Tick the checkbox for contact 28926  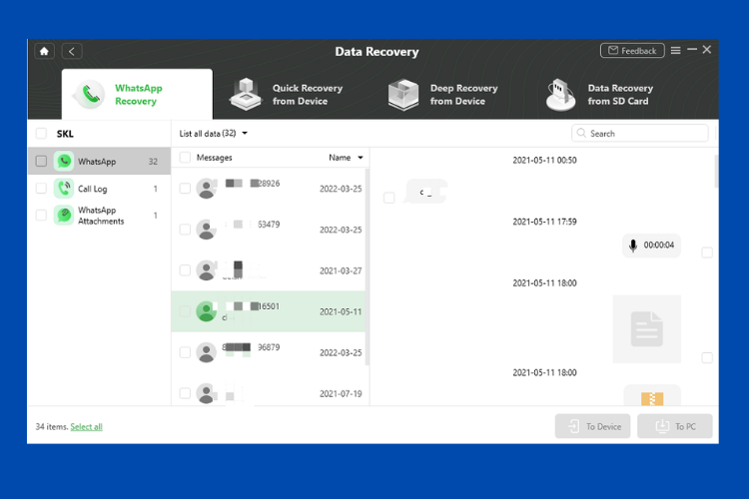pos(185,189)
